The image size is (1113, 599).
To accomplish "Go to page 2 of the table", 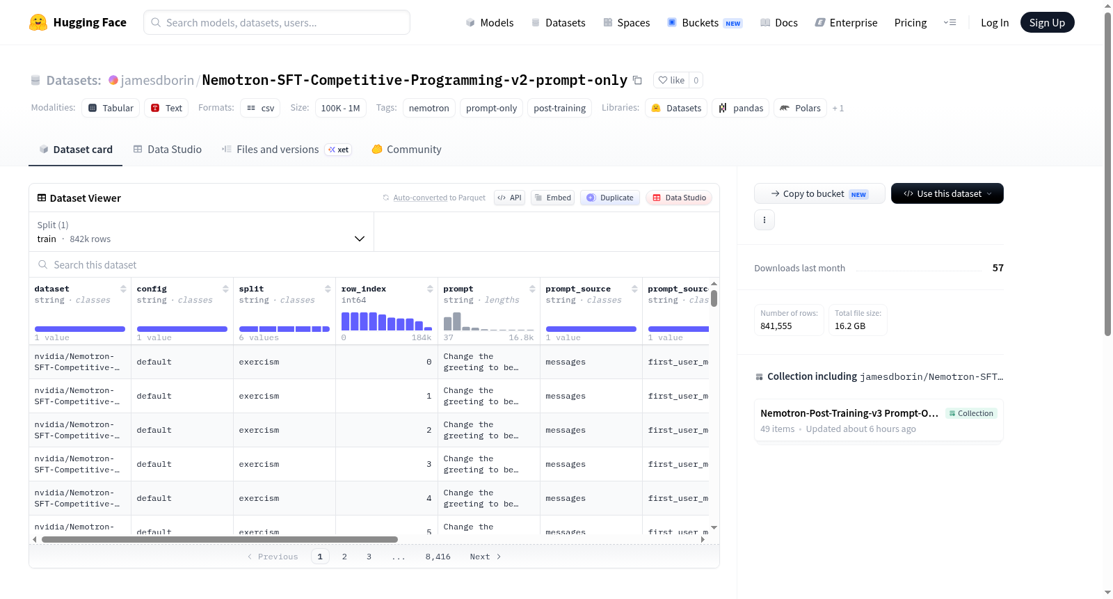I will coord(344,557).
